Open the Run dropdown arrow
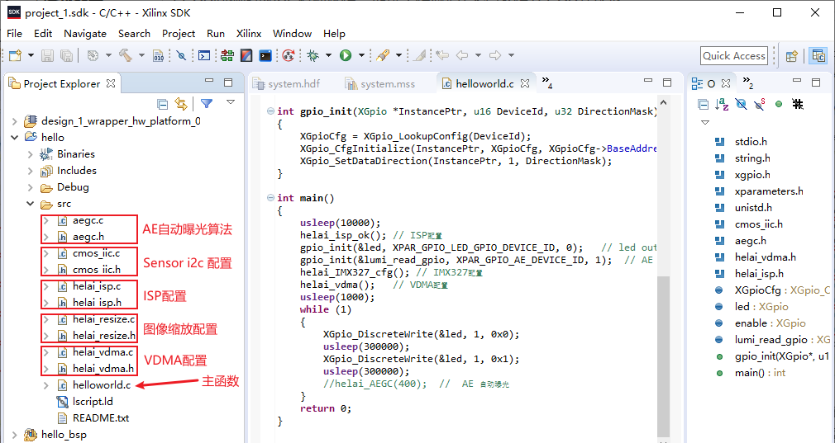The width and height of the screenshot is (835, 443). click(x=361, y=55)
